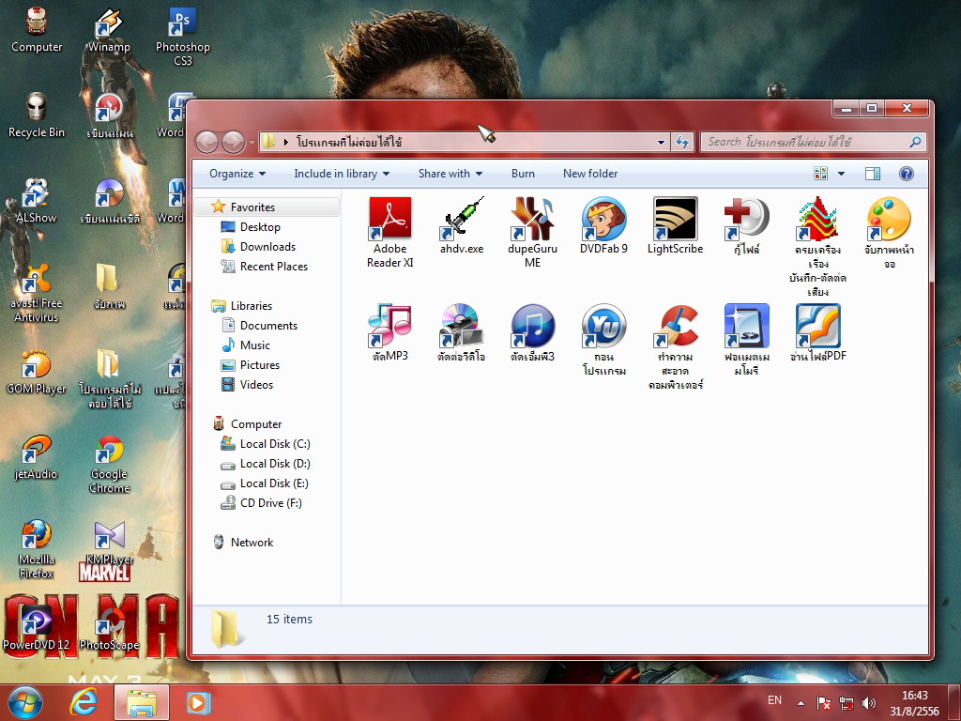
Task: Change the view with the view icon
Action: [x=820, y=174]
